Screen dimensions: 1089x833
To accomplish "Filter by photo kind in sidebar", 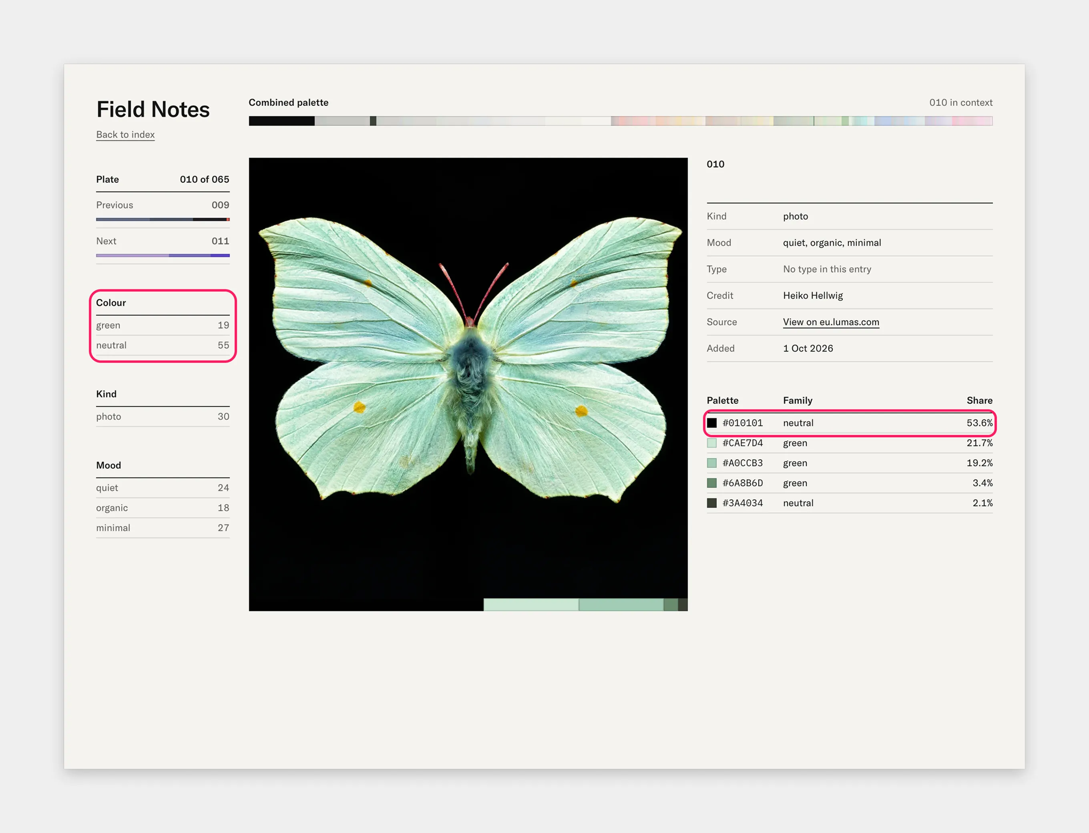I will pyautogui.click(x=163, y=416).
